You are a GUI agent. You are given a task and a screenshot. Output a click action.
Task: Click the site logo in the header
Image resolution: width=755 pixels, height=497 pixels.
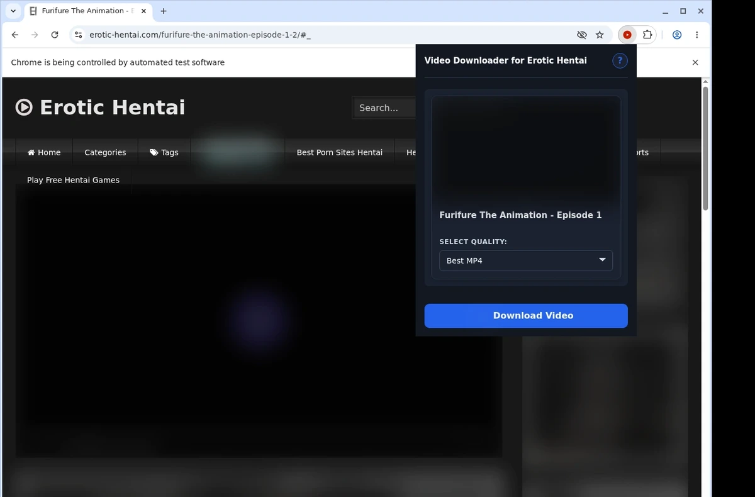(101, 108)
